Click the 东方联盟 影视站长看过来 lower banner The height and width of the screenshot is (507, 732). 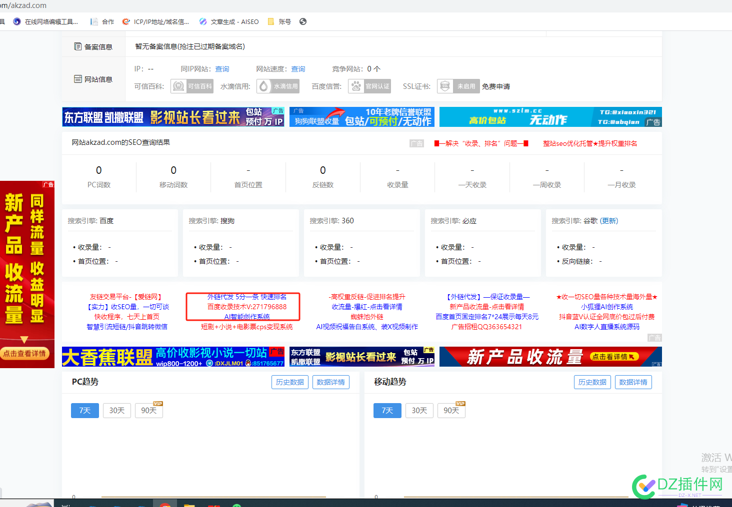pos(362,357)
